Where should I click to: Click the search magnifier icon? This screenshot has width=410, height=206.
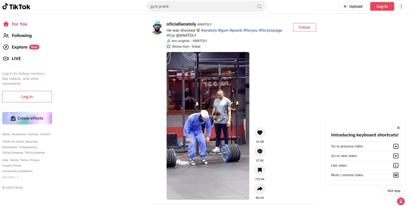pos(259,7)
